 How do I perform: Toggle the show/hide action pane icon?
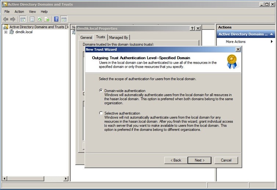pyautogui.click(x=64, y=19)
